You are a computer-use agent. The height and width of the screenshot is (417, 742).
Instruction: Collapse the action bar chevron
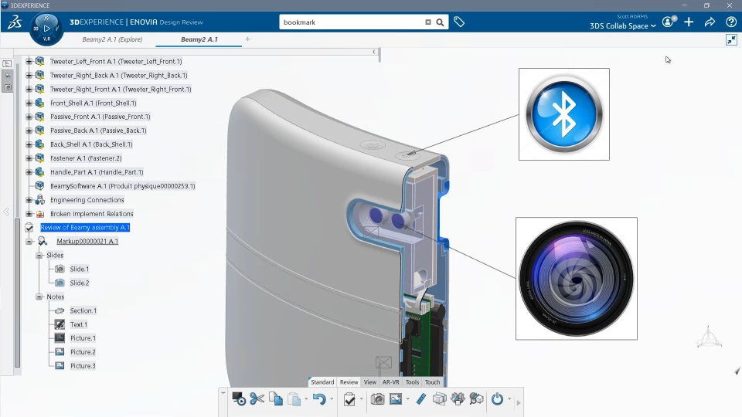pos(223,392)
